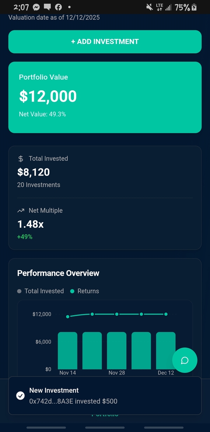Viewport: 210px width, 432px height.
Task: Add a new investment
Action: 105,42
